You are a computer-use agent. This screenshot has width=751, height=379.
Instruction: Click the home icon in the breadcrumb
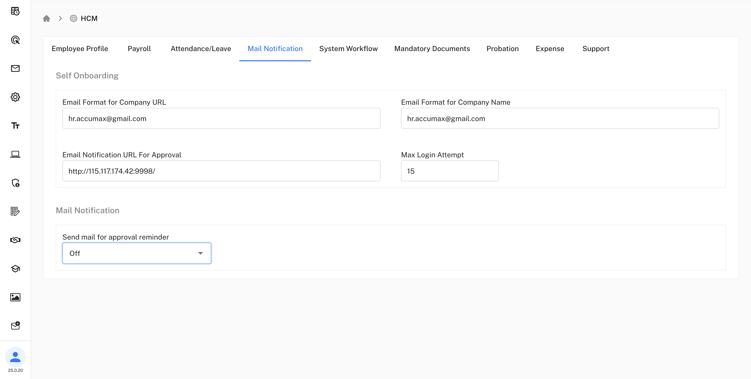46,18
